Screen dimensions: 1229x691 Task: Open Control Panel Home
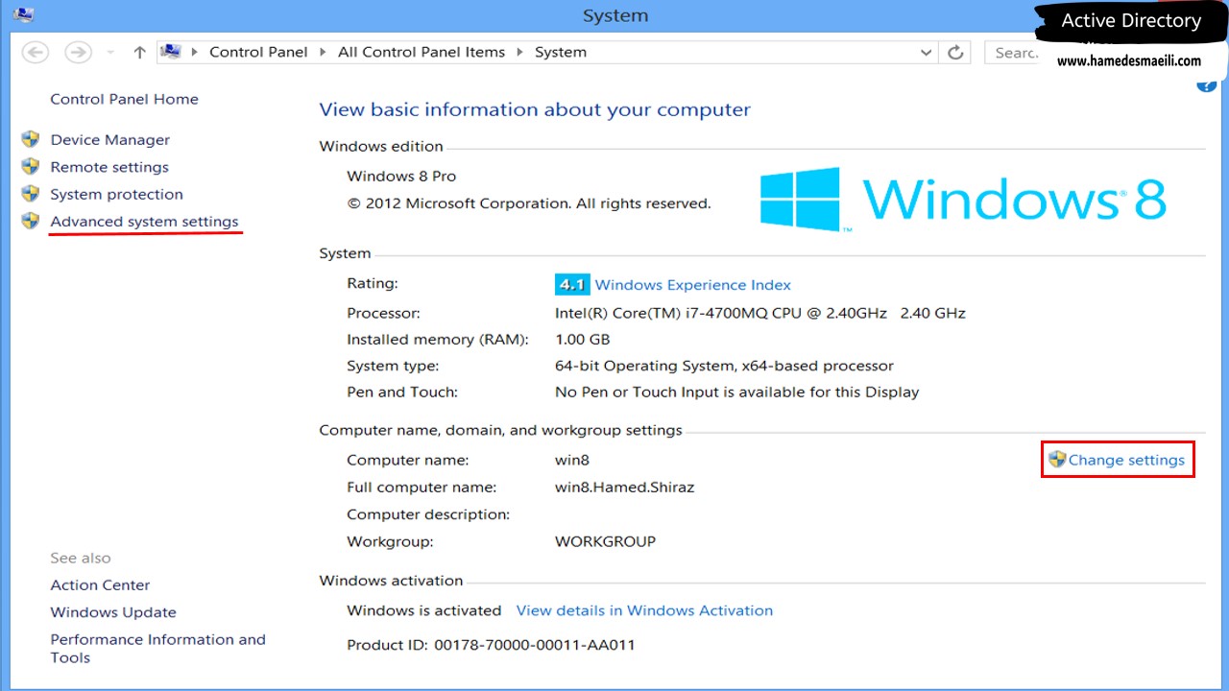point(124,99)
